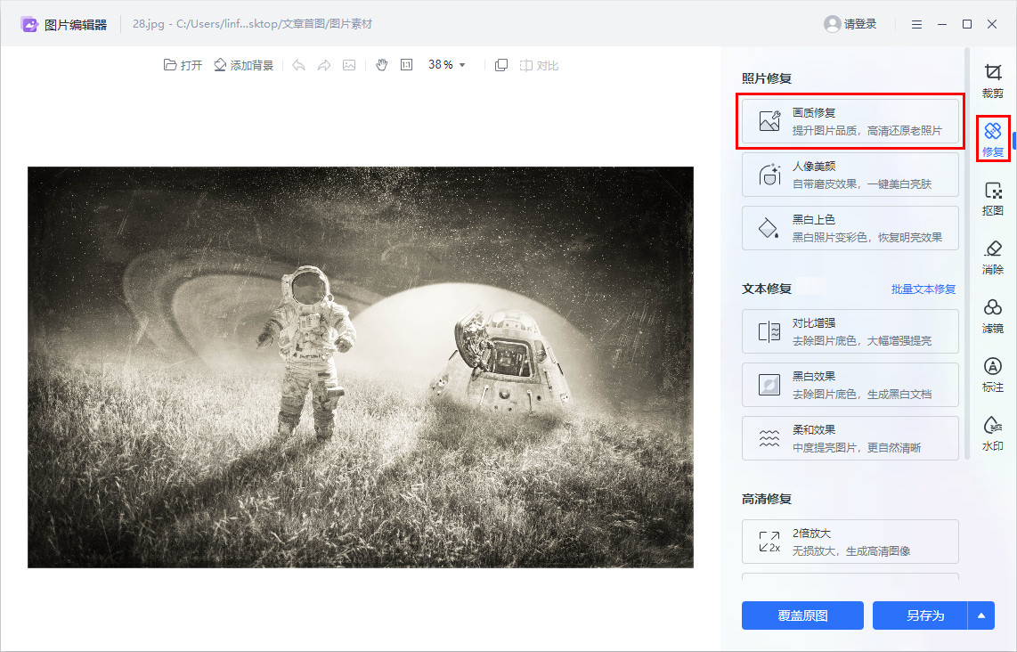
Task: Switch to the 裁剪 crop tab
Action: (992, 81)
